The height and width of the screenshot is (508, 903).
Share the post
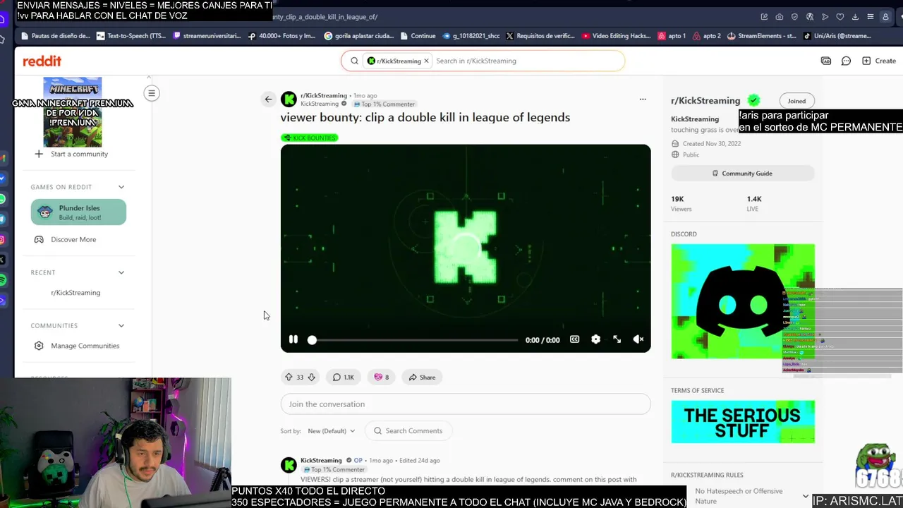pos(423,377)
